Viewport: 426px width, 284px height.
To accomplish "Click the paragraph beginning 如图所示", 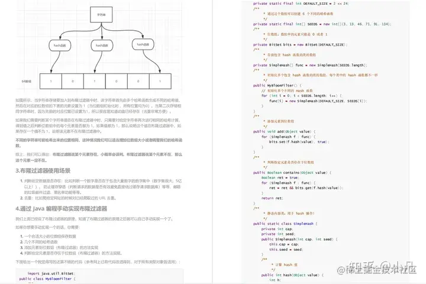I will [98, 106].
